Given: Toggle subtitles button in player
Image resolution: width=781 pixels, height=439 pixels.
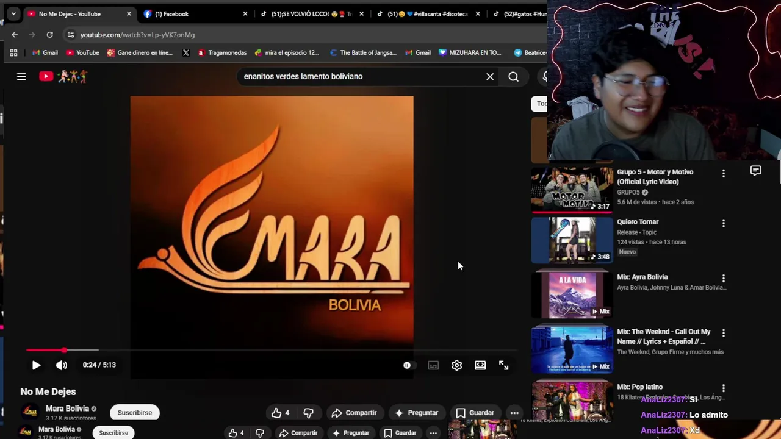Looking at the screenshot, I should tap(433, 365).
